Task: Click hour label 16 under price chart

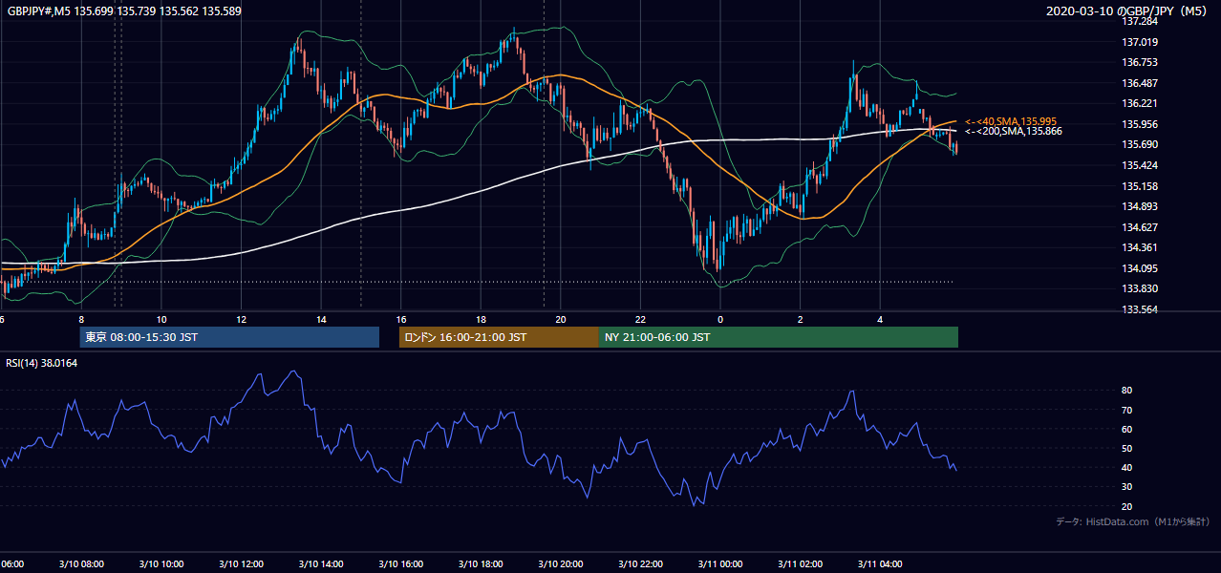Action: tap(401, 320)
